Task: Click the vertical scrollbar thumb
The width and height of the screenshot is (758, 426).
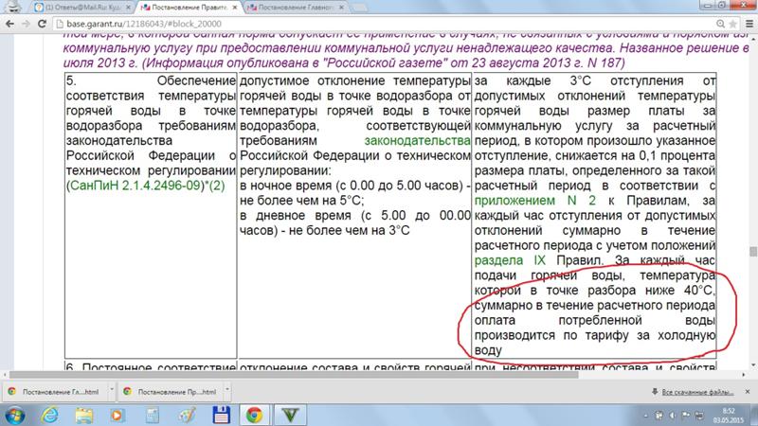Action: coord(753,252)
